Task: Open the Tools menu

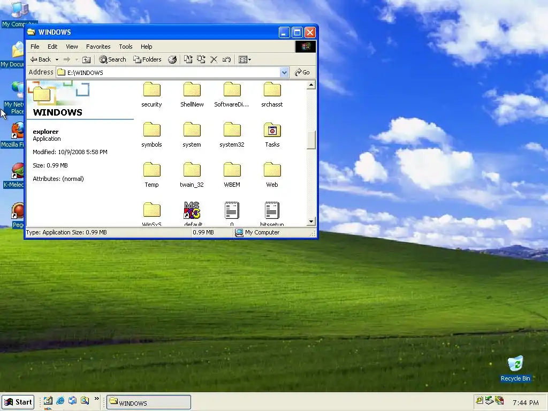Action: 125,47
